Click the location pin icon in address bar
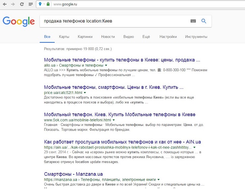 click(40, 4)
